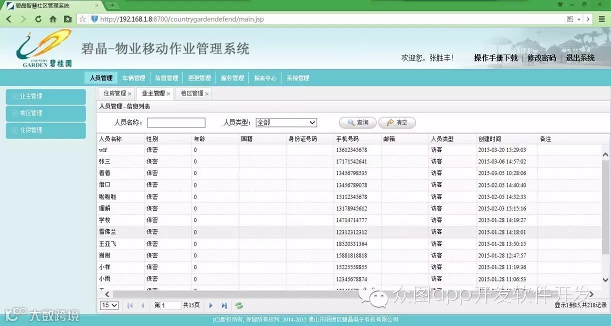Open the 巡更管理 menu
Screen dimensions: 611x326
199,78
